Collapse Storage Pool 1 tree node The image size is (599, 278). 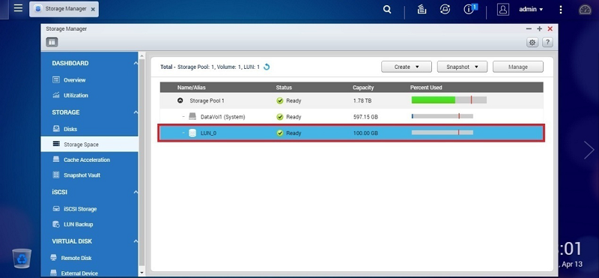tap(180, 101)
